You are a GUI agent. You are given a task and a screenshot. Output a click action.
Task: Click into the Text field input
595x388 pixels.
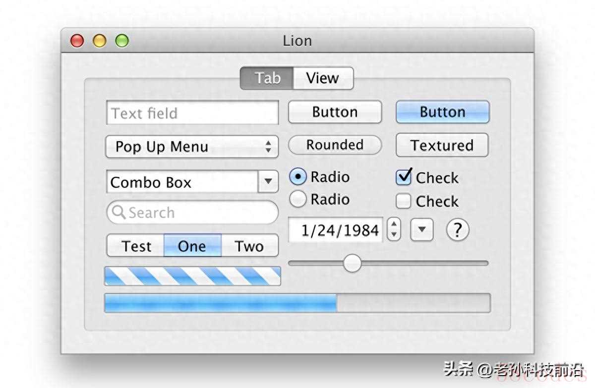pyautogui.click(x=192, y=113)
